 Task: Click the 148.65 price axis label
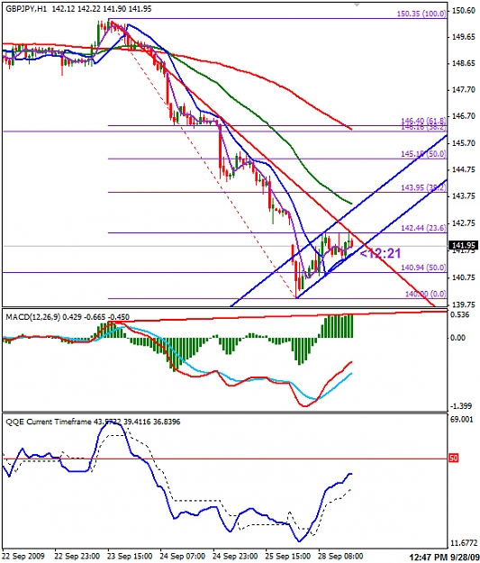coord(463,64)
